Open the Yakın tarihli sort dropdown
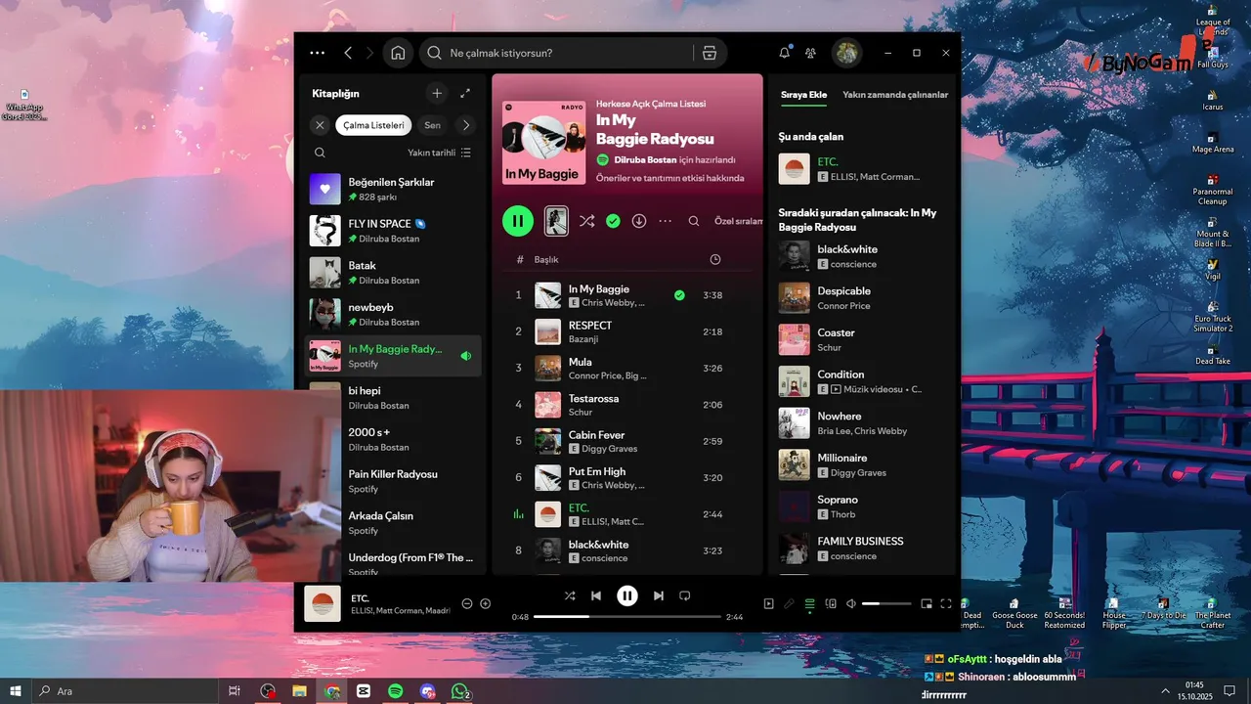 coord(440,153)
